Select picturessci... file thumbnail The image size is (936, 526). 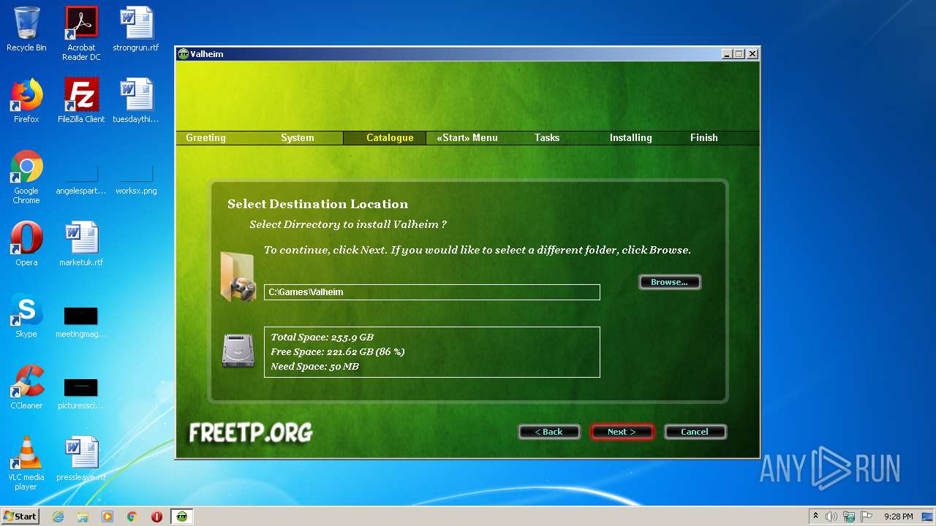tap(81, 393)
